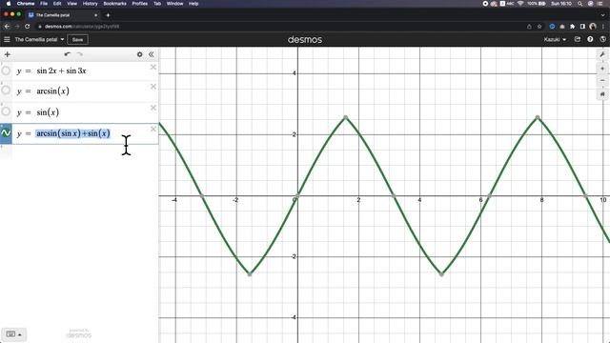Open Wi-Fi status menu
The image size is (610, 343).
(x=520, y=4)
